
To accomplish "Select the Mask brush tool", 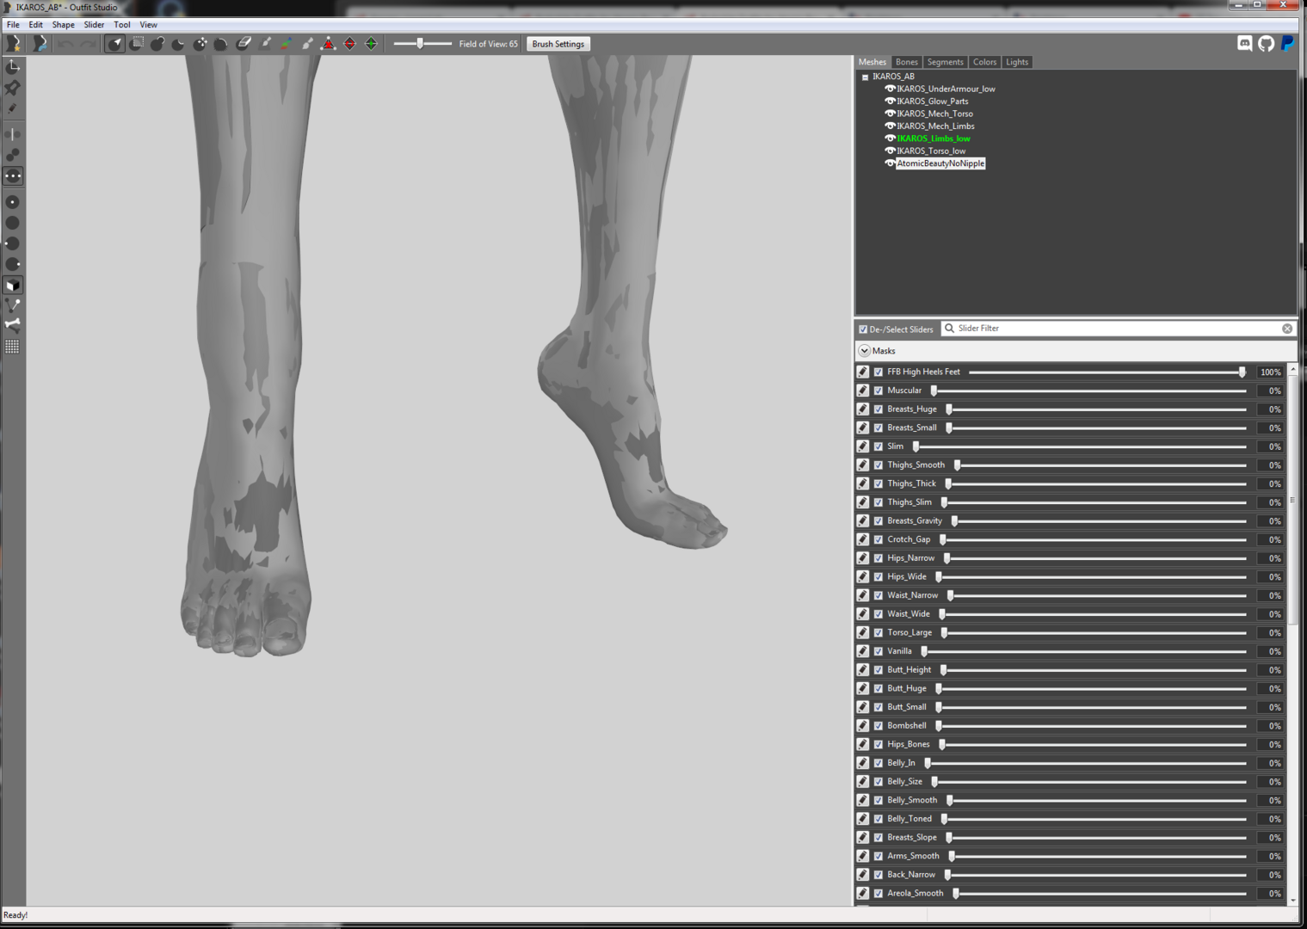I will [x=136, y=44].
